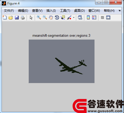Print the figure via printer icon
124x113 pixels.
23,17
